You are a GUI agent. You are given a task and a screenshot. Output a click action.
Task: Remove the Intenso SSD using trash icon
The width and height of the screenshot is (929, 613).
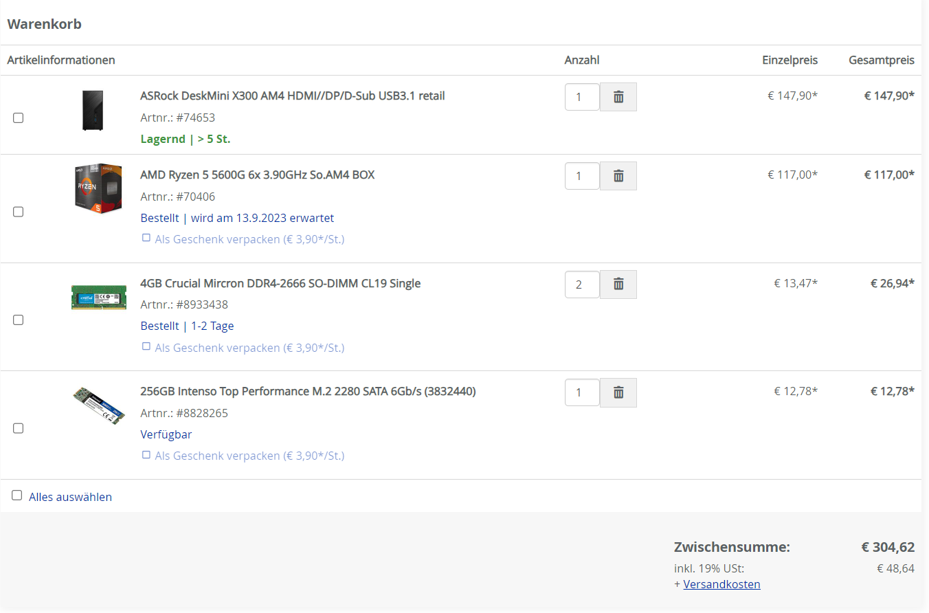(x=618, y=392)
